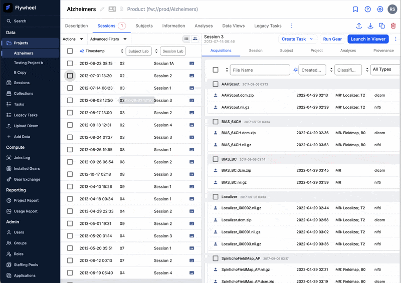Click the upload arrow icon
Screen dimensions: 401x283
[x=359, y=26]
